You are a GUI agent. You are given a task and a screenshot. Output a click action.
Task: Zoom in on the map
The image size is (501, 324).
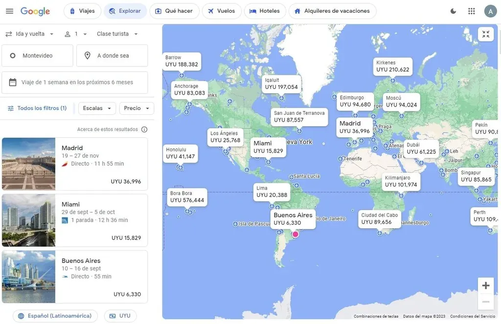[485, 285]
